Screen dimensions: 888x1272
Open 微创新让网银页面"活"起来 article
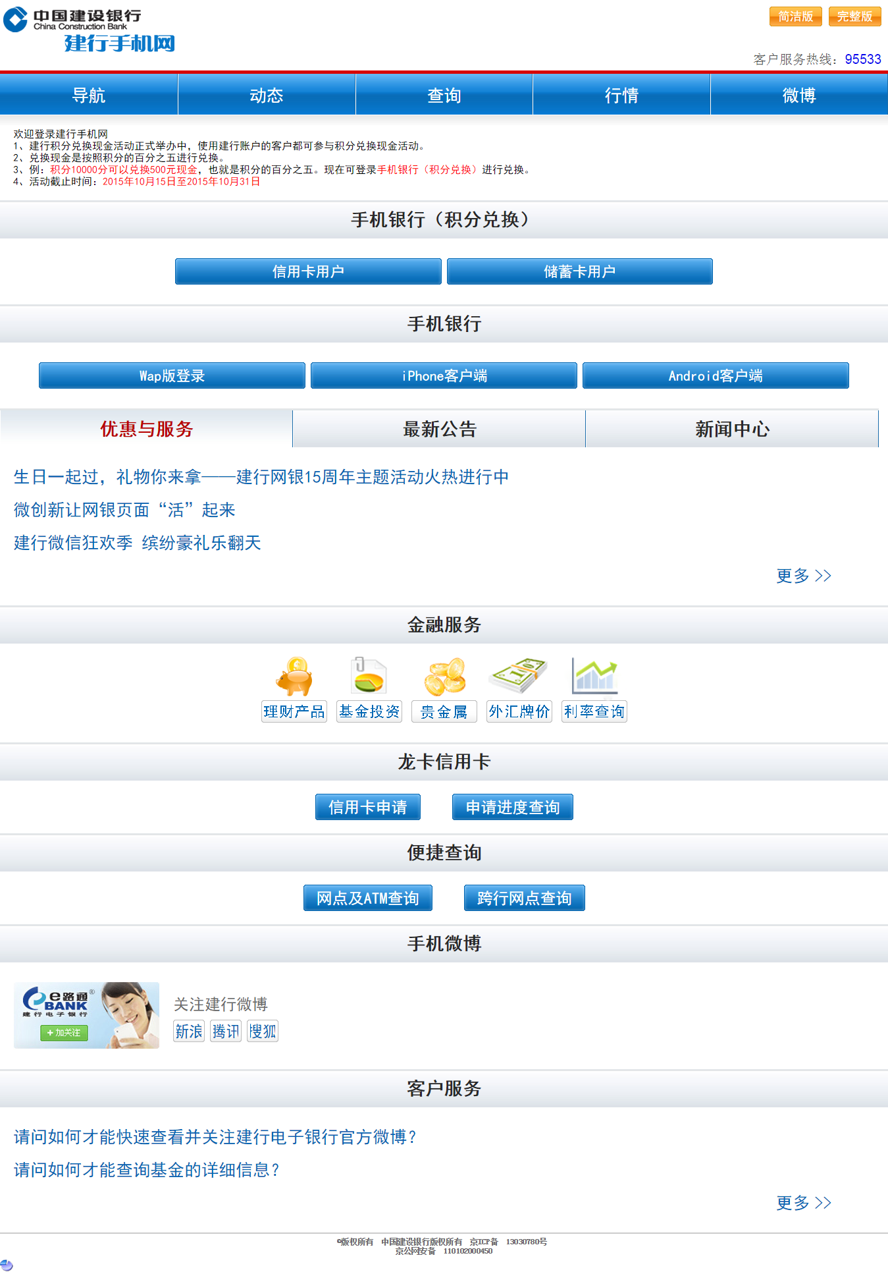pos(124,510)
